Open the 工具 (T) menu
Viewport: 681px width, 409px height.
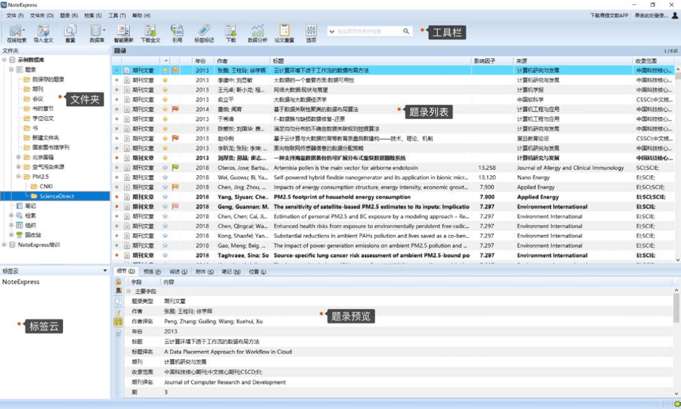117,16
